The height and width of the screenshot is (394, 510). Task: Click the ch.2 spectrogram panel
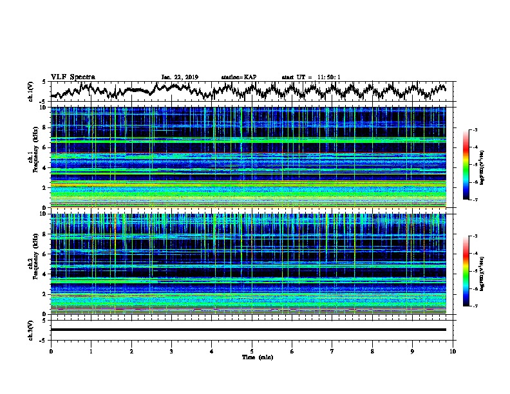[248, 264]
